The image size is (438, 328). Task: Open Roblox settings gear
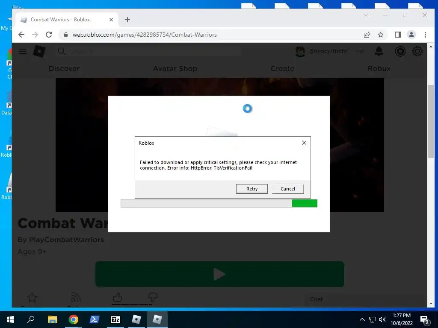(x=417, y=51)
